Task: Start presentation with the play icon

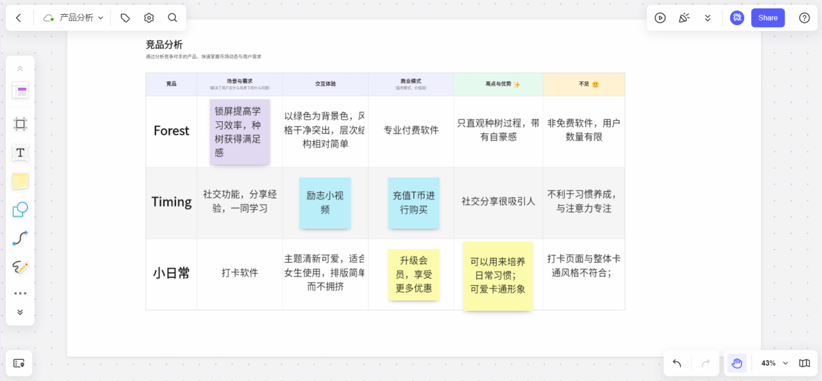Action: click(x=660, y=18)
